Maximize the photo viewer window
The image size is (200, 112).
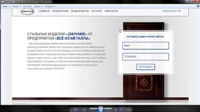(192, 1)
